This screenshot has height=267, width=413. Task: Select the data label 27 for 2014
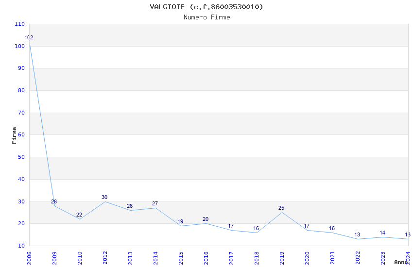155,203
